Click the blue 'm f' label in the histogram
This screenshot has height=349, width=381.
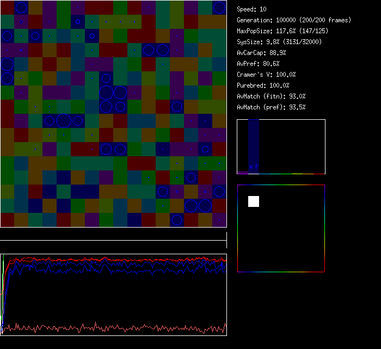(254, 167)
